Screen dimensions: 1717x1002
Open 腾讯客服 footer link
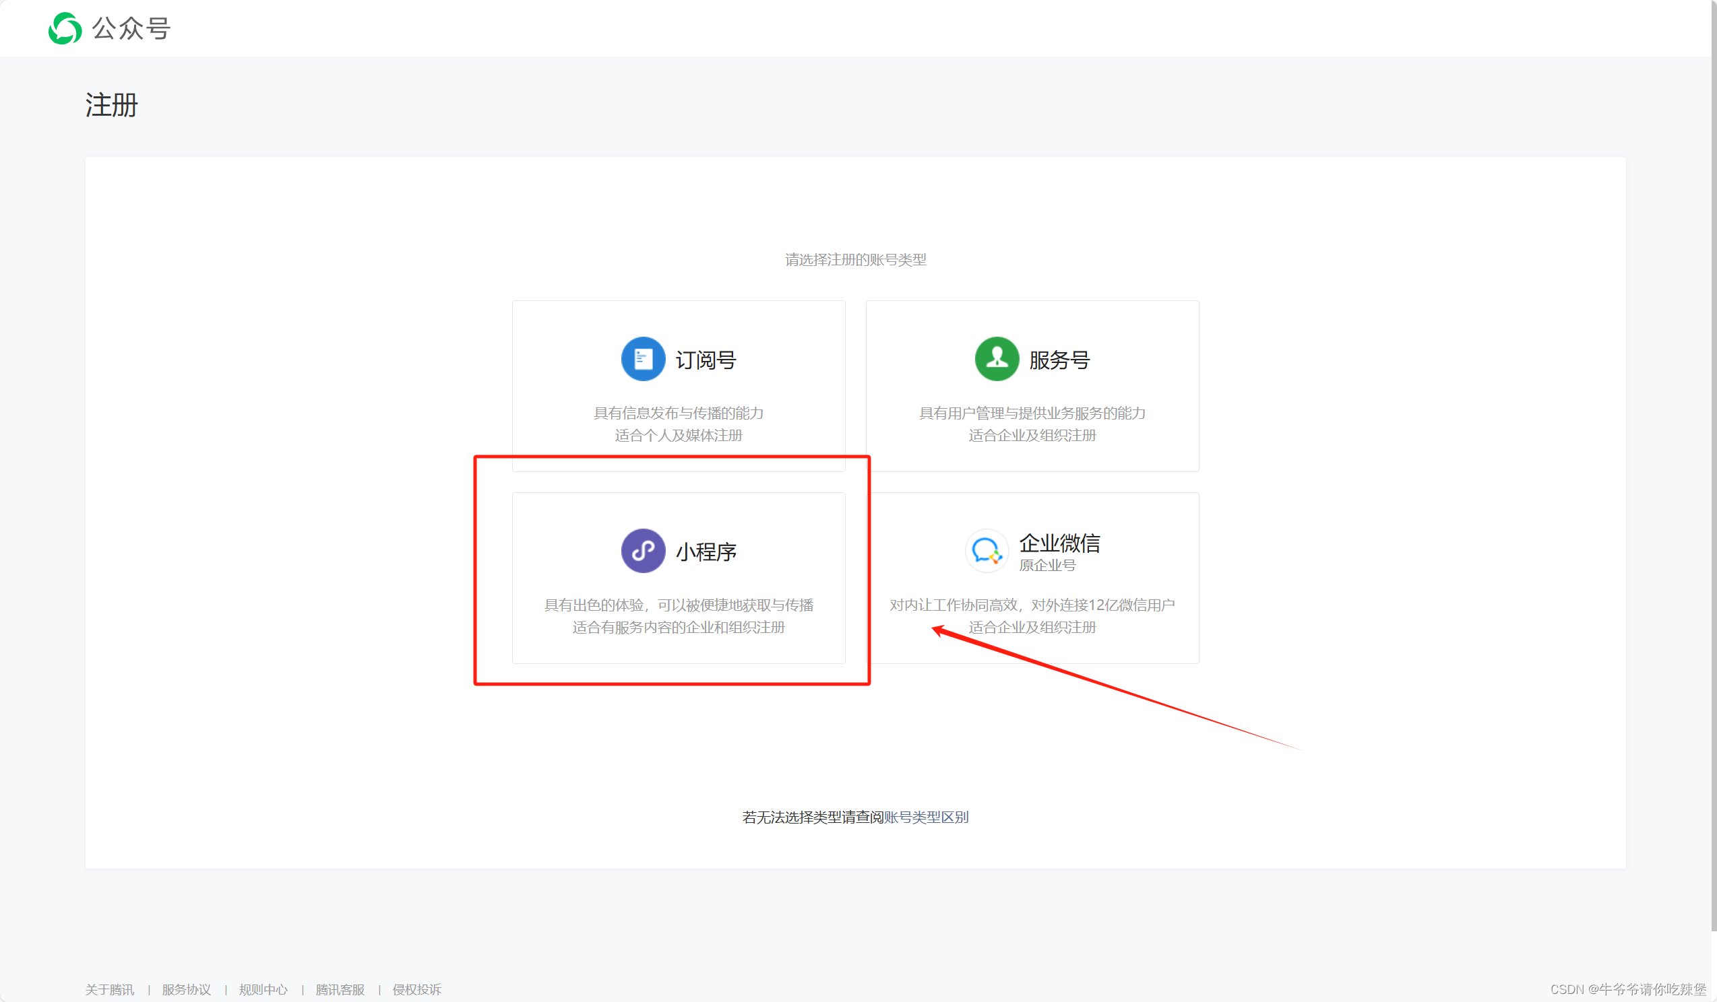pyautogui.click(x=340, y=989)
